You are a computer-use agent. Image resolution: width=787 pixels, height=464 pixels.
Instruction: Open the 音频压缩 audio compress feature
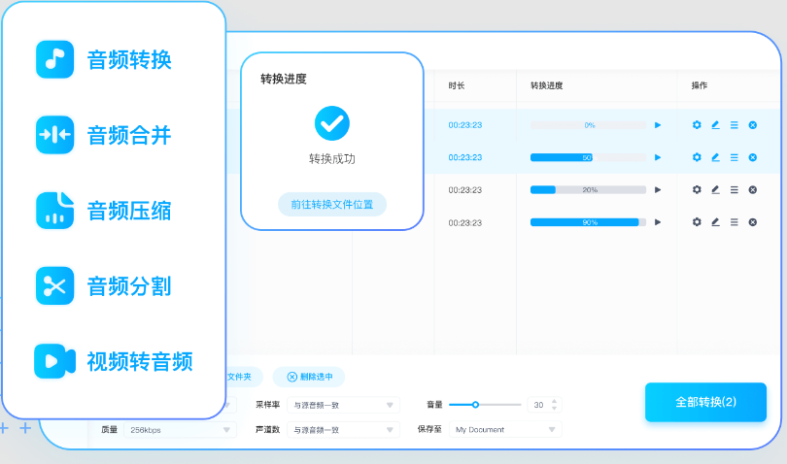[x=104, y=211]
